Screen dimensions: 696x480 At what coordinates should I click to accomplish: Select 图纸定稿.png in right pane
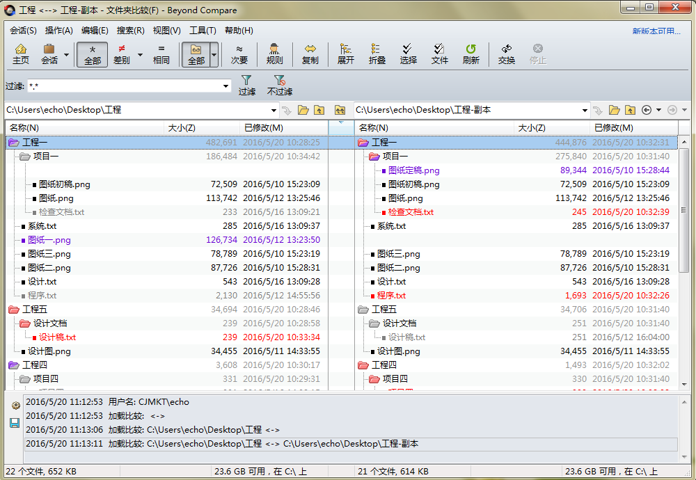(x=413, y=170)
